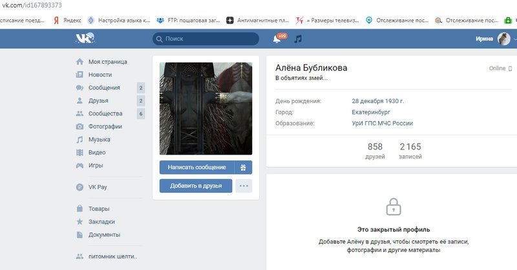
Task: Click the star icon beside Закладки
Action: [x=79, y=222]
